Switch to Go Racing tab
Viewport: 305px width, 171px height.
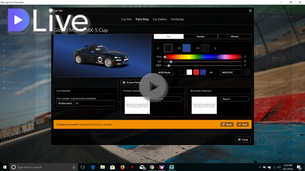click(177, 19)
